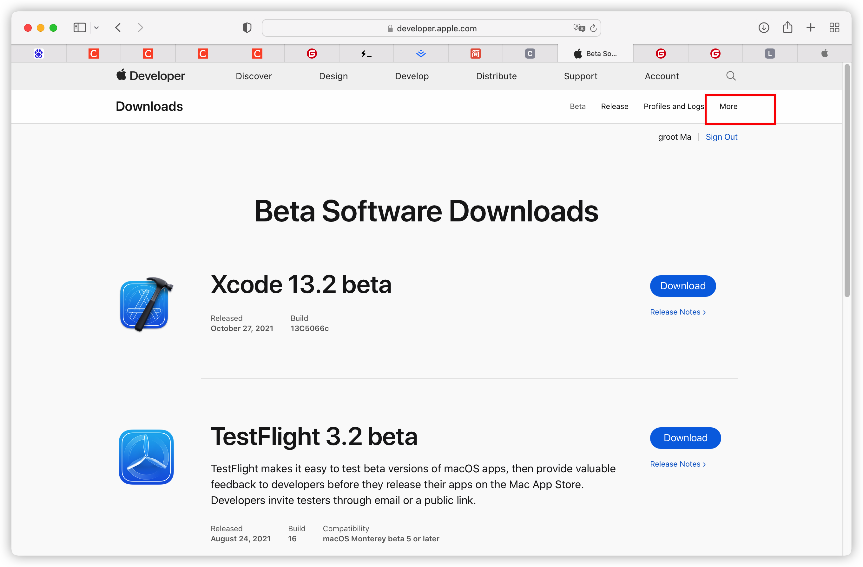The width and height of the screenshot is (863, 567).
Task: Switch to the Gitee favicon tab
Action: 312,53
